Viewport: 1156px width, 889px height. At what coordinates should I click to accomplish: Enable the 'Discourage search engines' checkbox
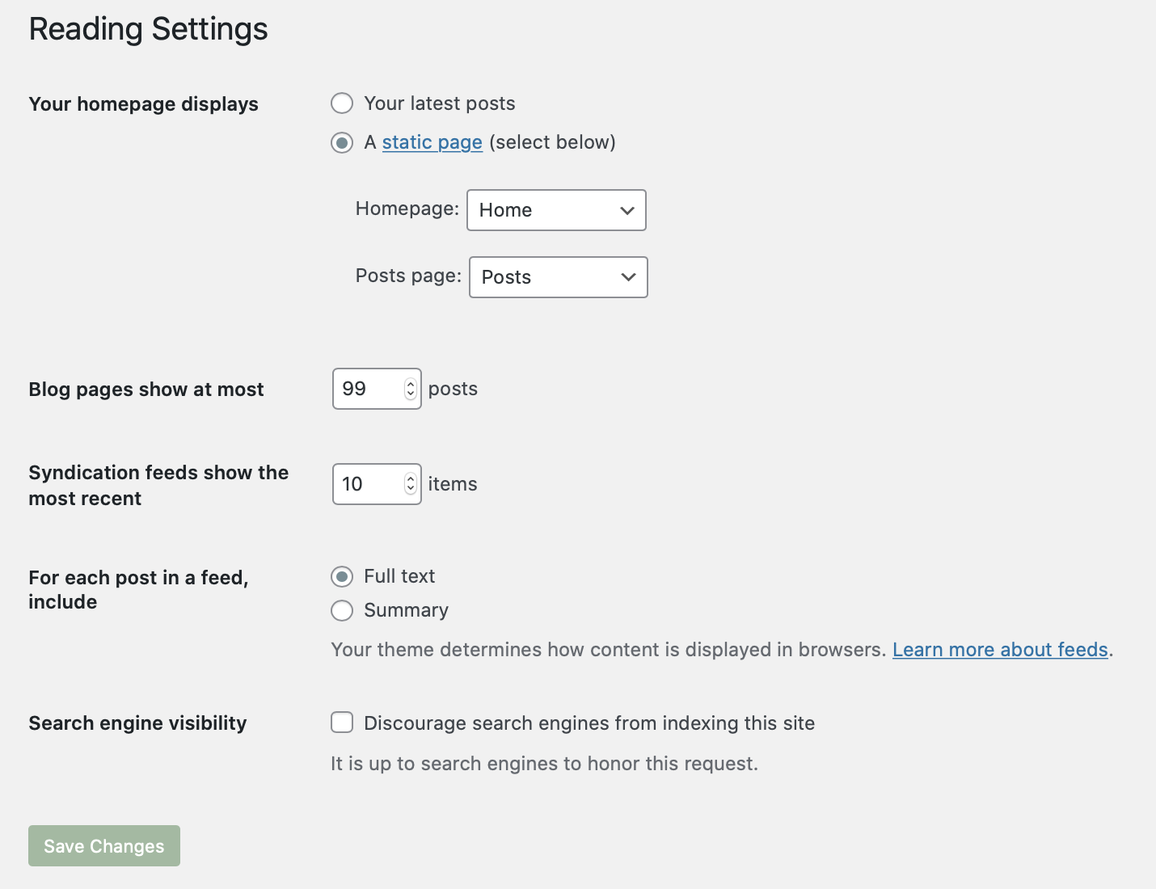click(x=342, y=723)
